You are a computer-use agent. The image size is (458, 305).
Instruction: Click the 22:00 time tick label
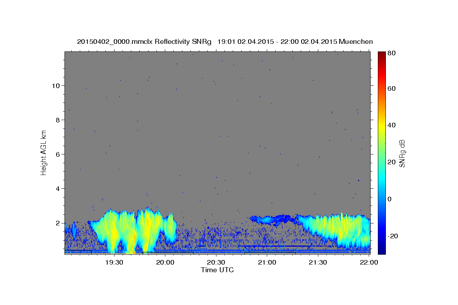pyautogui.click(x=369, y=262)
